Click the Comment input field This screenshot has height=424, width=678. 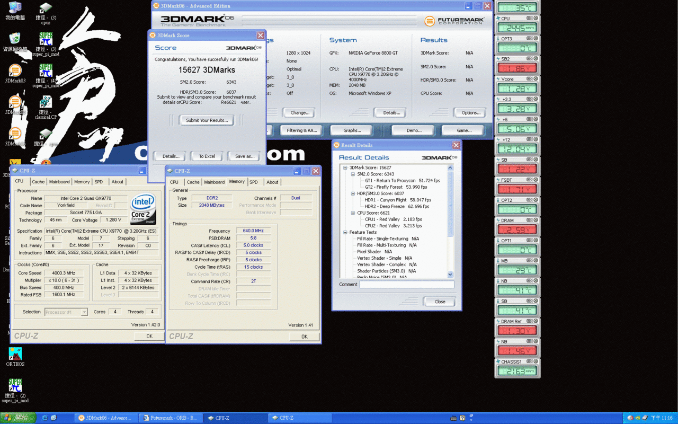pyautogui.click(x=407, y=285)
